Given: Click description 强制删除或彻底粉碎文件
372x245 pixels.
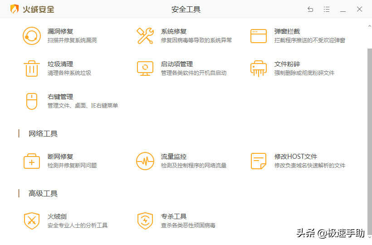Looking at the screenshot, I should [304, 73].
